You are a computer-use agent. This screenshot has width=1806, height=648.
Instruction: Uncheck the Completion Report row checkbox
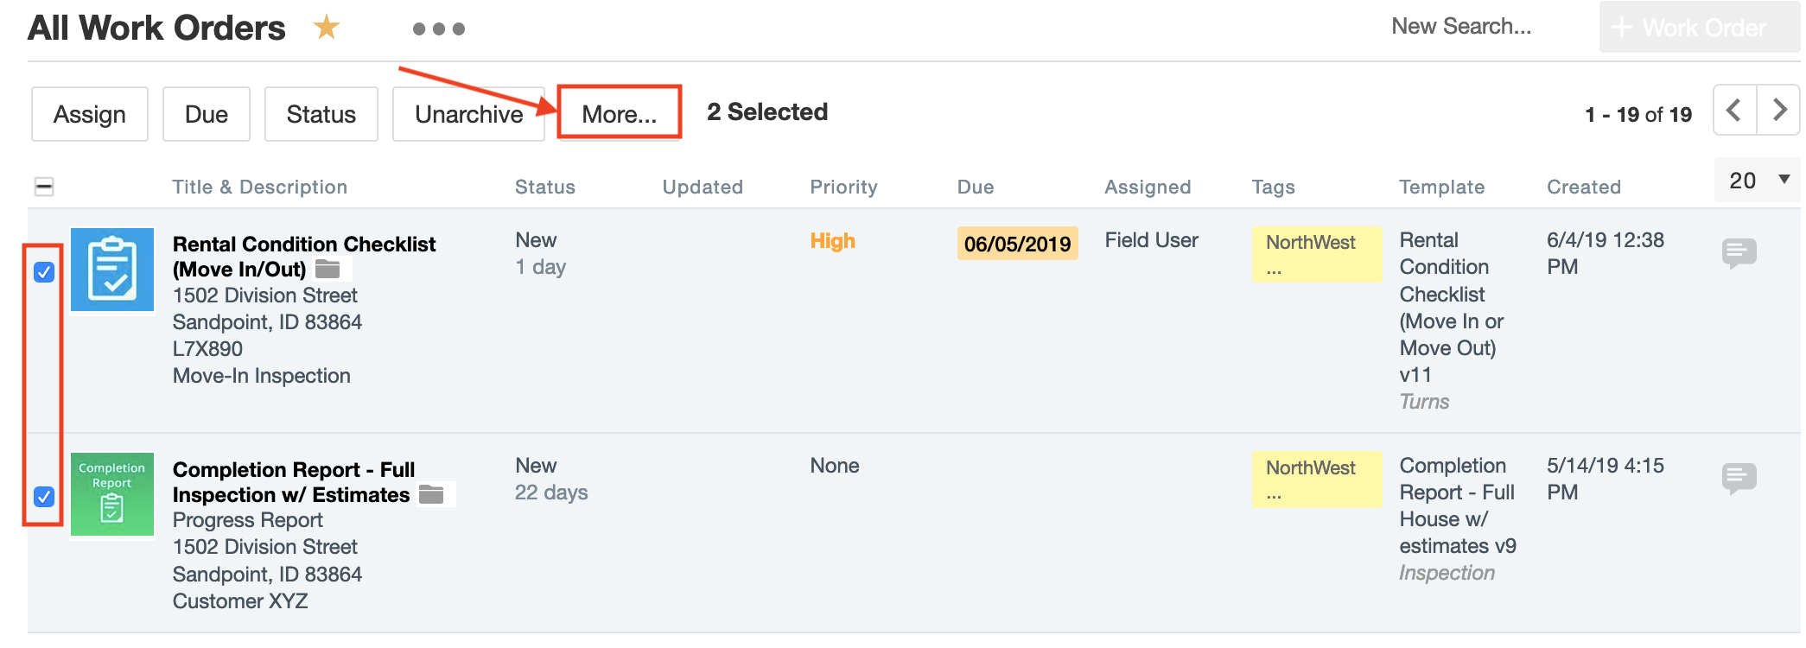[x=44, y=497]
